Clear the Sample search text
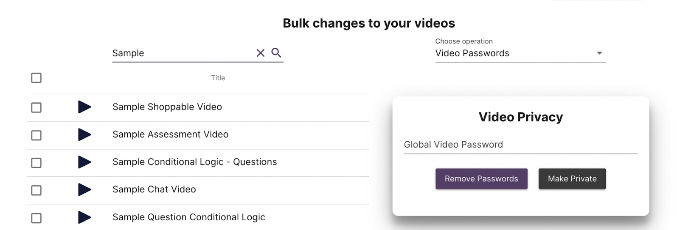The width and height of the screenshot is (677, 230). pyautogui.click(x=260, y=53)
